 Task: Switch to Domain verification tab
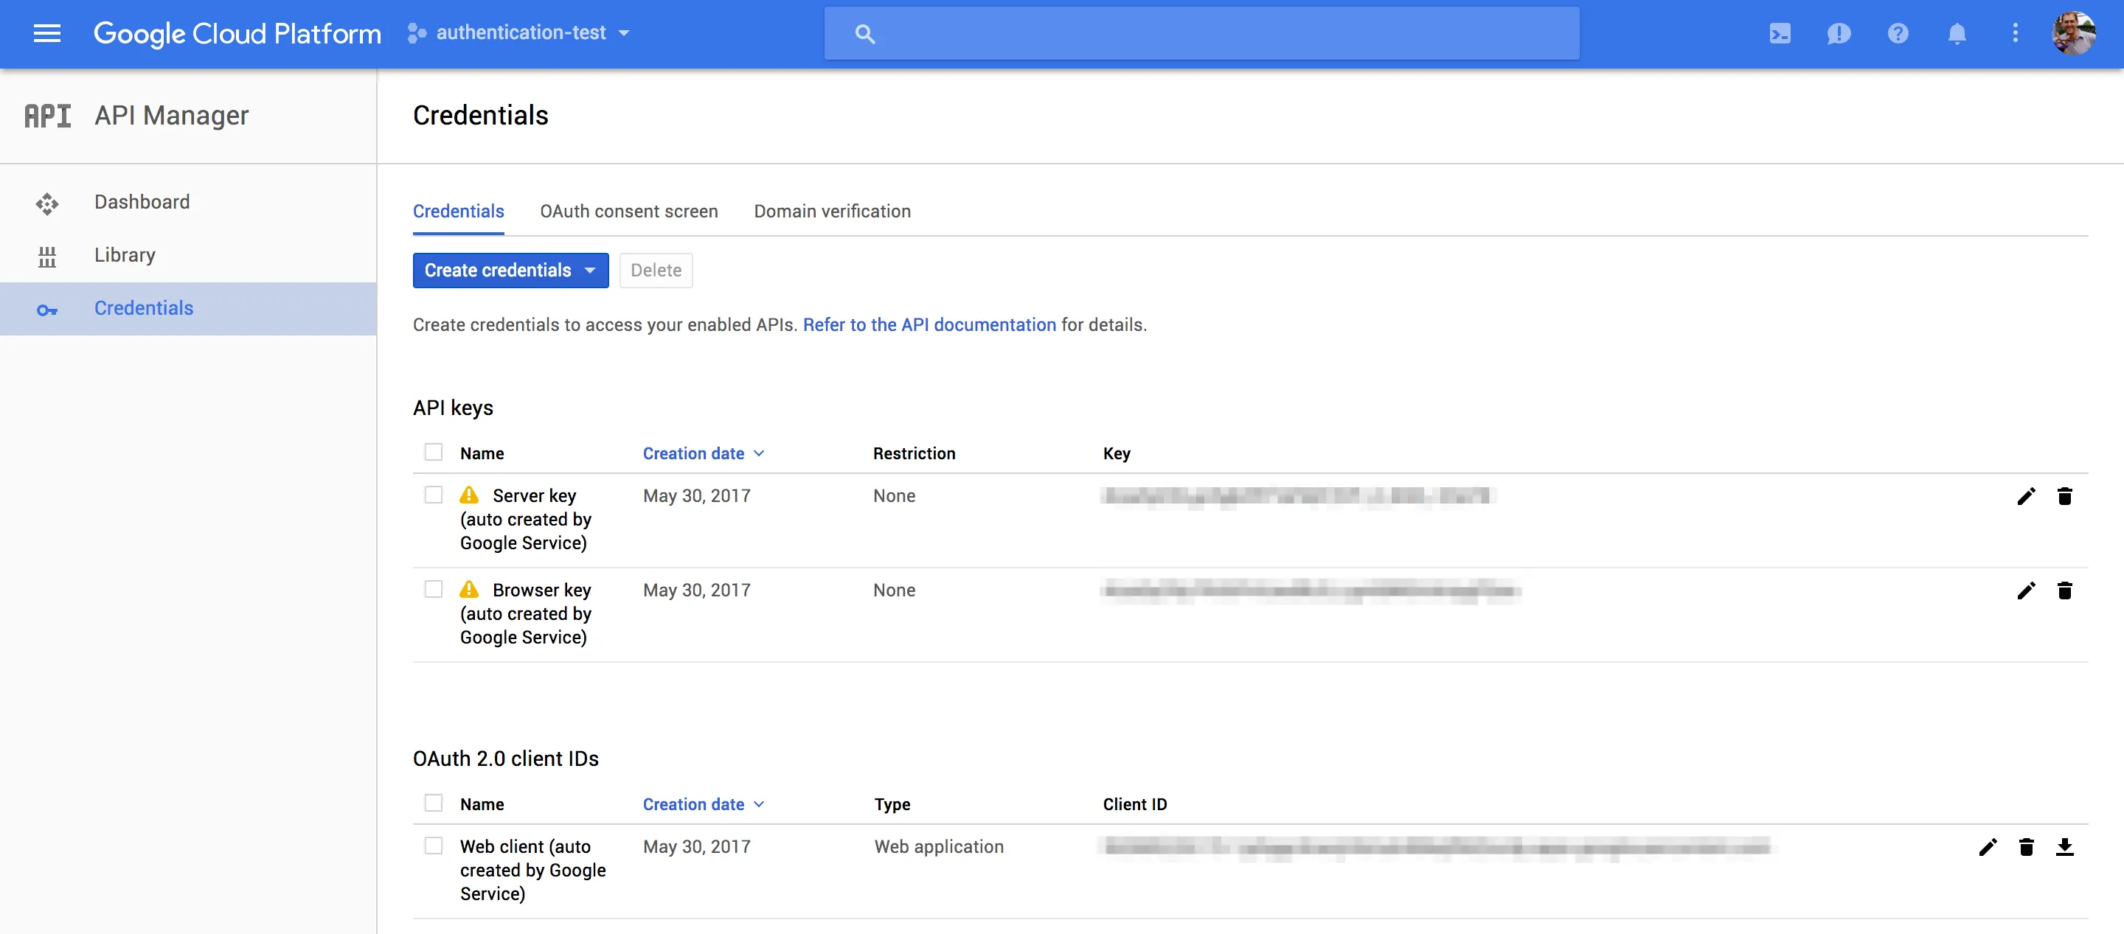[x=832, y=212]
